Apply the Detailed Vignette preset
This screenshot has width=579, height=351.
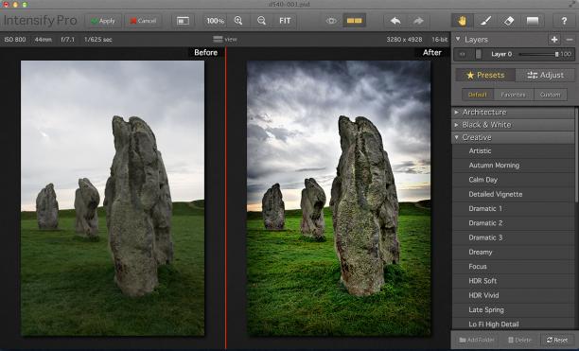(514, 194)
